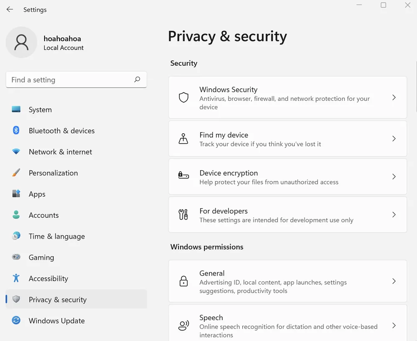Viewport: 417px width, 341px height.
Task: Select Privacy & security in the sidebar
Action: pyautogui.click(x=57, y=299)
